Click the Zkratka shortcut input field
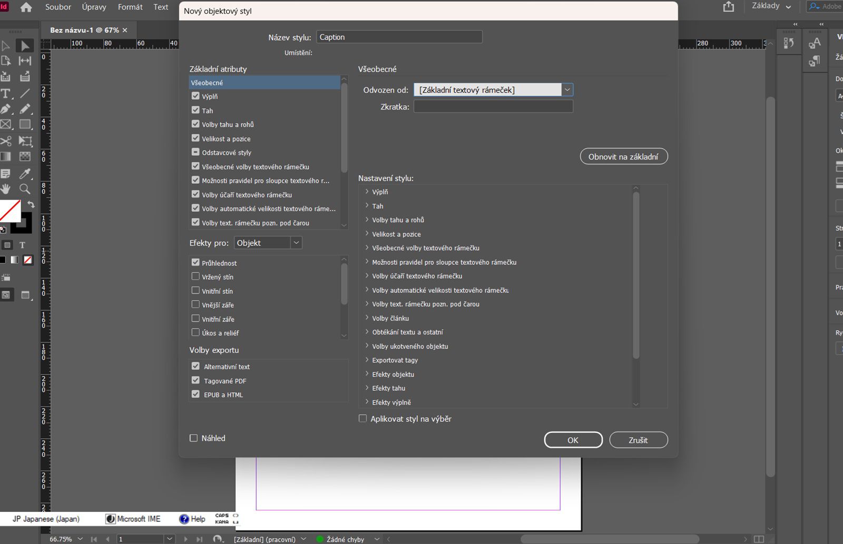Viewport: 843px width, 544px height. (493, 106)
